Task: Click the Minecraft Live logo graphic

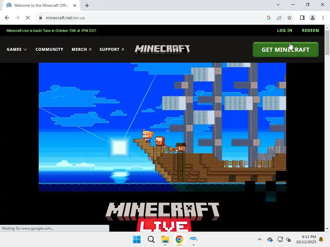Action: [162, 216]
